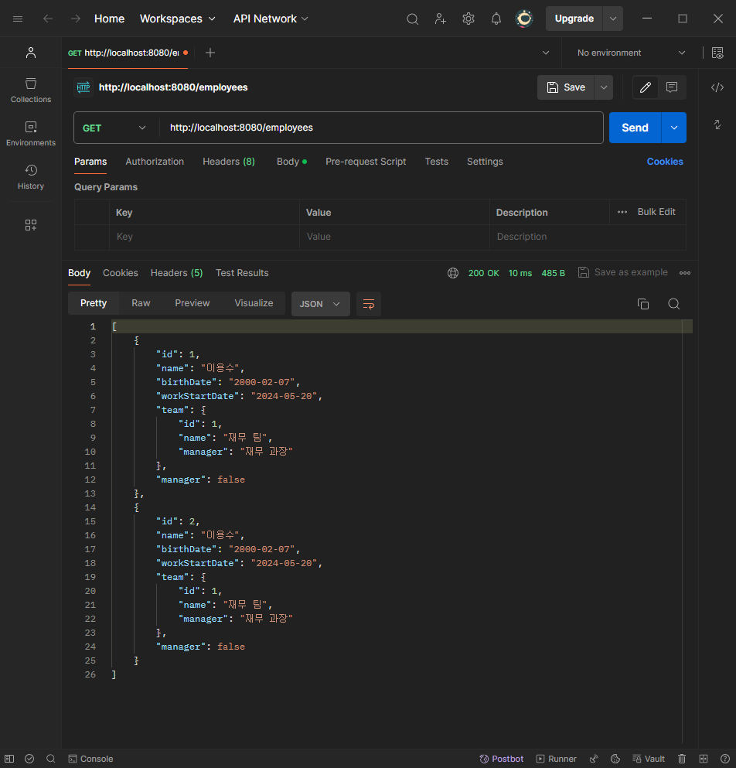
Task: Go back with the left arrow
Action: pyautogui.click(x=47, y=19)
